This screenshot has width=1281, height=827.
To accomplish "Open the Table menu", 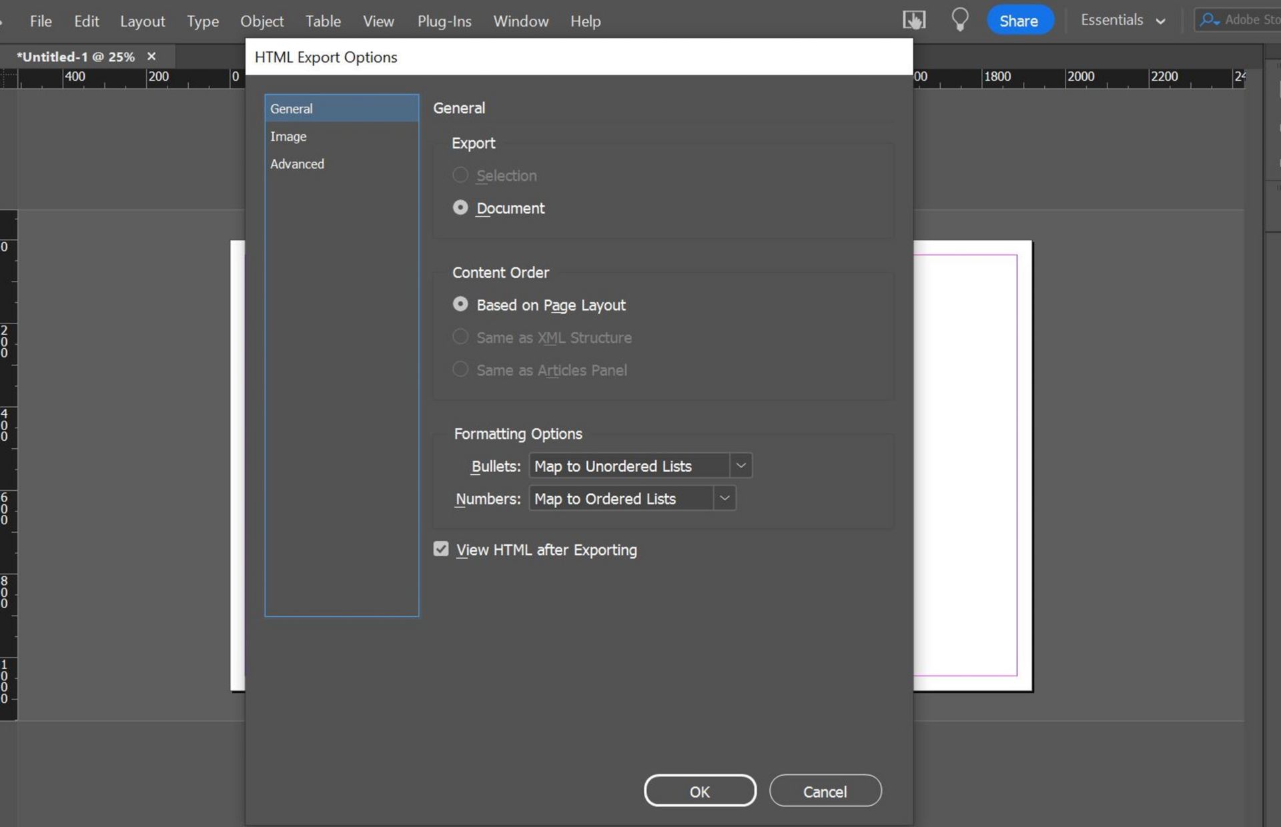I will pyautogui.click(x=322, y=21).
